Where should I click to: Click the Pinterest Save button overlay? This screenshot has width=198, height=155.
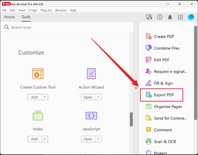[x=6, y=4]
